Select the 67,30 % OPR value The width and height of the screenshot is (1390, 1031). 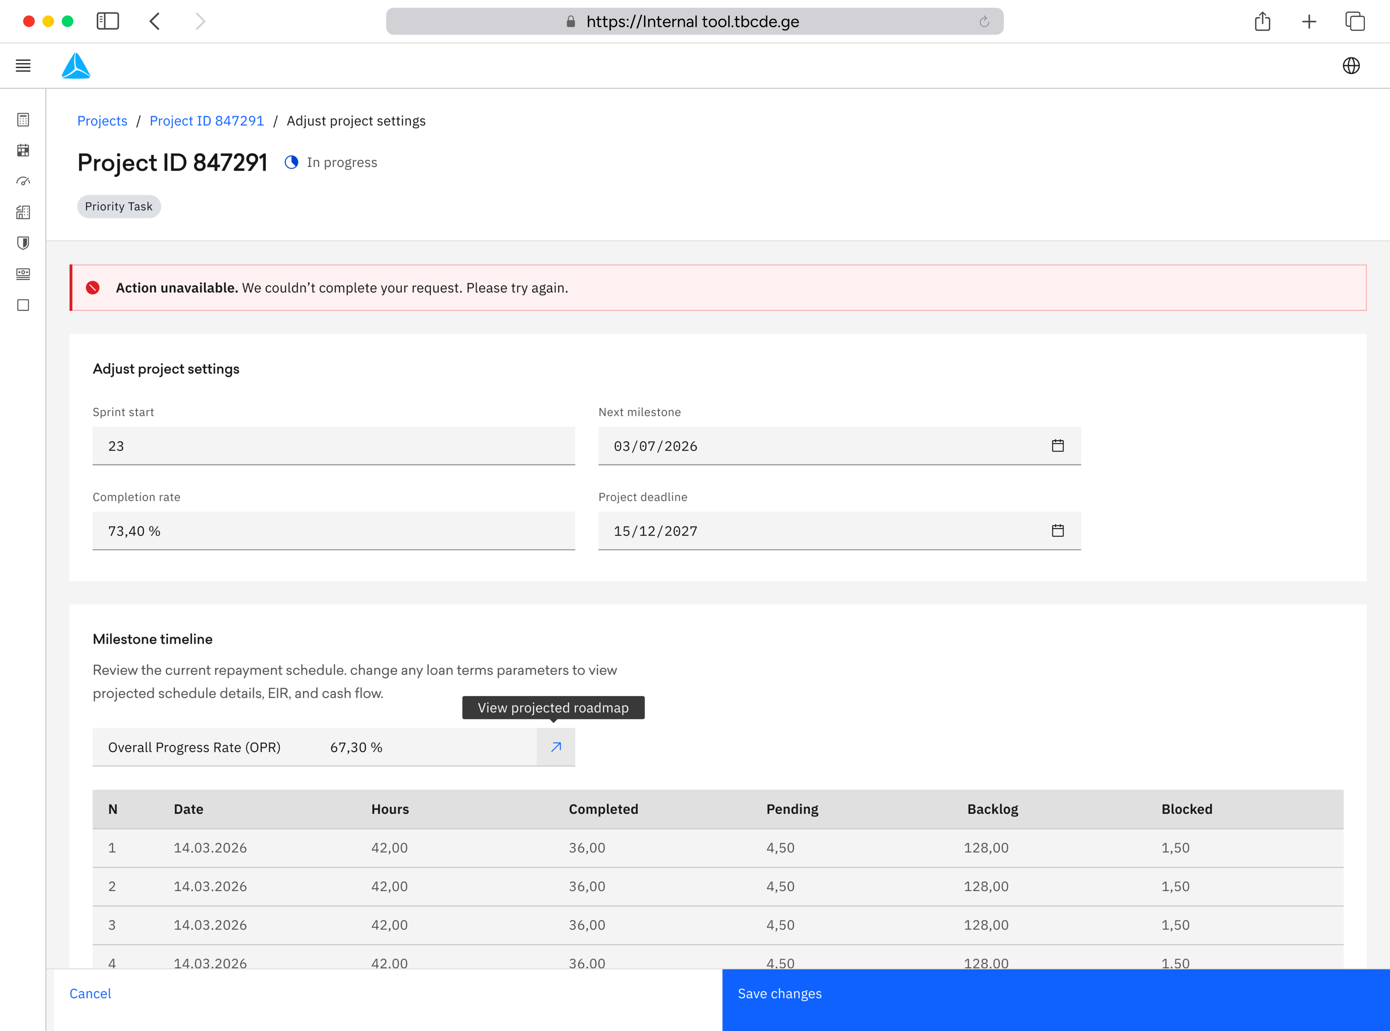point(356,748)
